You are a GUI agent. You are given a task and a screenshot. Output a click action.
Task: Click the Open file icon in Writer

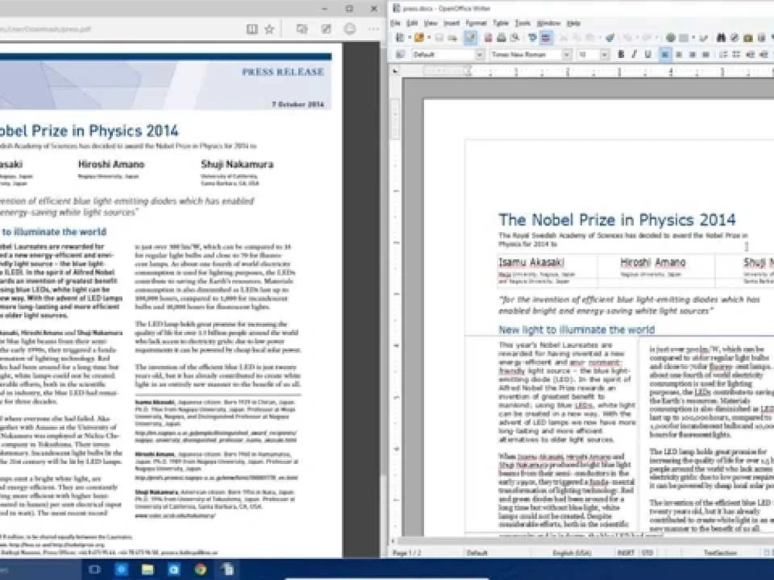(419, 37)
